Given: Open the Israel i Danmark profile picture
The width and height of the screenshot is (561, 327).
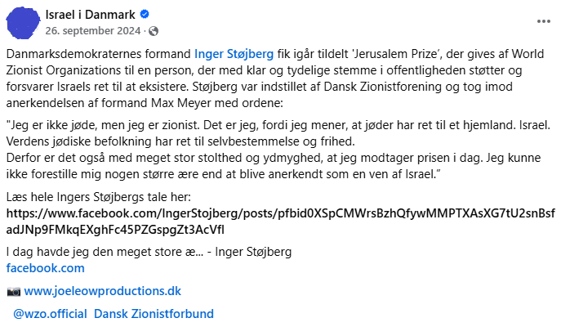Looking at the screenshot, I should coord(23,22).
